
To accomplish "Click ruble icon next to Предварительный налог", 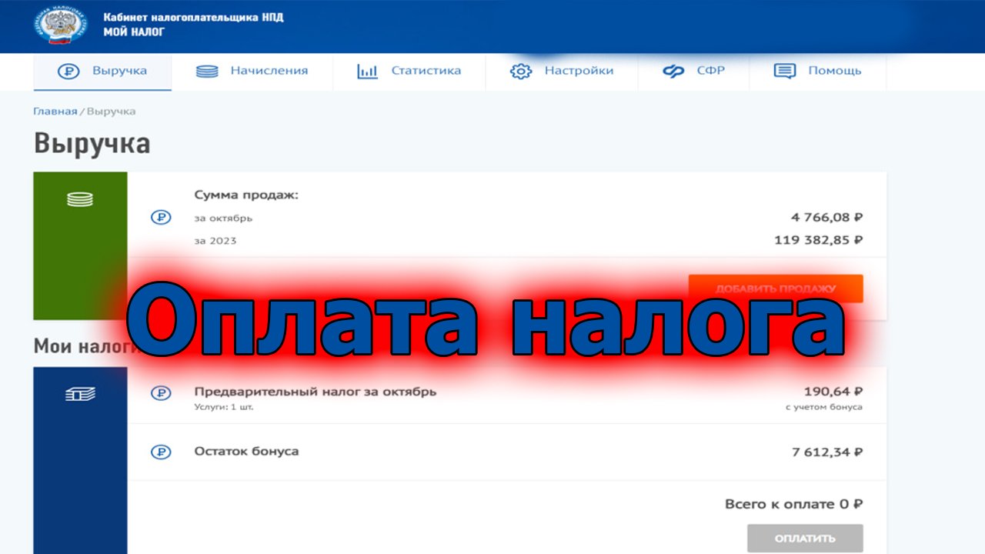I will tap(161, 392).
